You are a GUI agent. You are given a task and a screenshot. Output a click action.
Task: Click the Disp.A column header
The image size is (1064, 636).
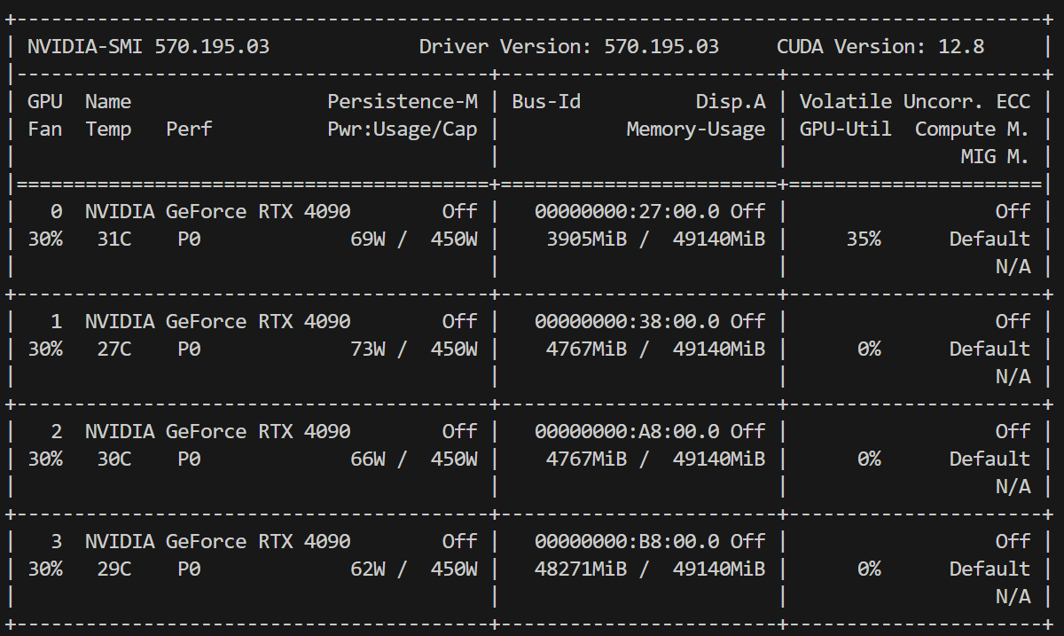[x=731, y=102]
